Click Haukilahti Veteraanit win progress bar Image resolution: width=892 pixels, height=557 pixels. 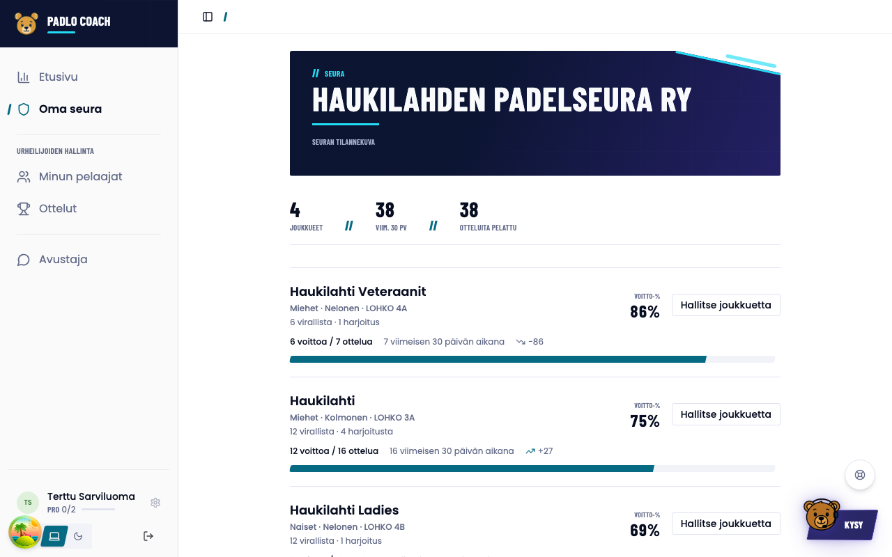[x=532, y=360]
